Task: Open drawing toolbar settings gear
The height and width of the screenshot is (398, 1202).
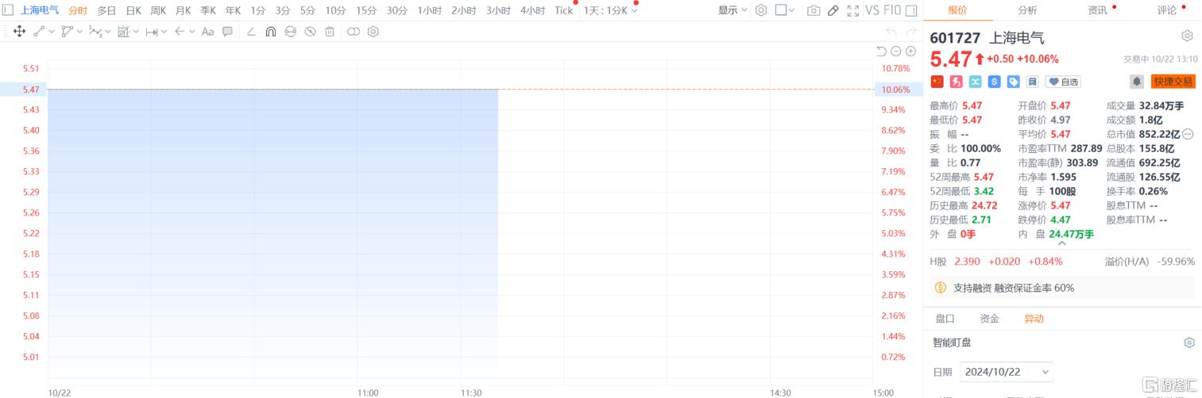Action: coord(373,32)
